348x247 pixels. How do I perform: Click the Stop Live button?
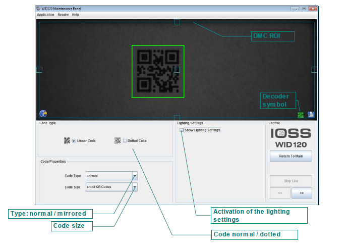click(291, 181)
